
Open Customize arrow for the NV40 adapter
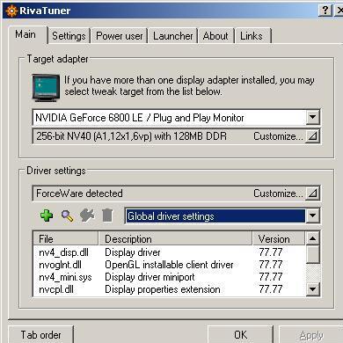coord(312,136)
